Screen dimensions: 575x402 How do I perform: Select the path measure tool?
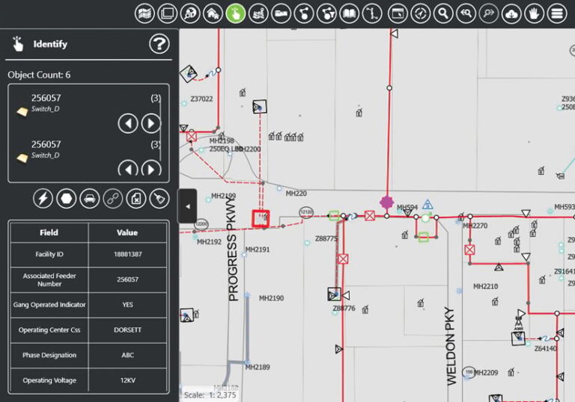372,13
